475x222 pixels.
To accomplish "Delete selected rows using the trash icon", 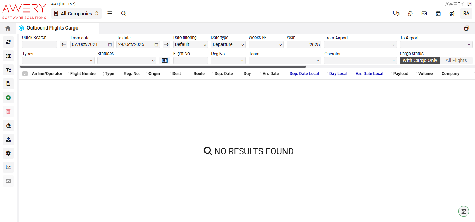I will click(x=8, y=112).
